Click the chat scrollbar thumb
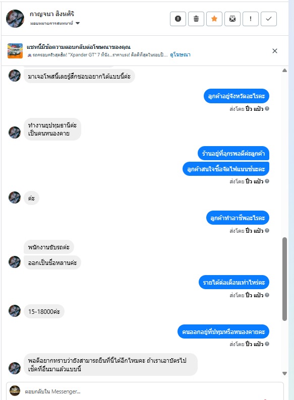This screenshot has width=294, height=400. pyautogui.click(x=284, y=279)
